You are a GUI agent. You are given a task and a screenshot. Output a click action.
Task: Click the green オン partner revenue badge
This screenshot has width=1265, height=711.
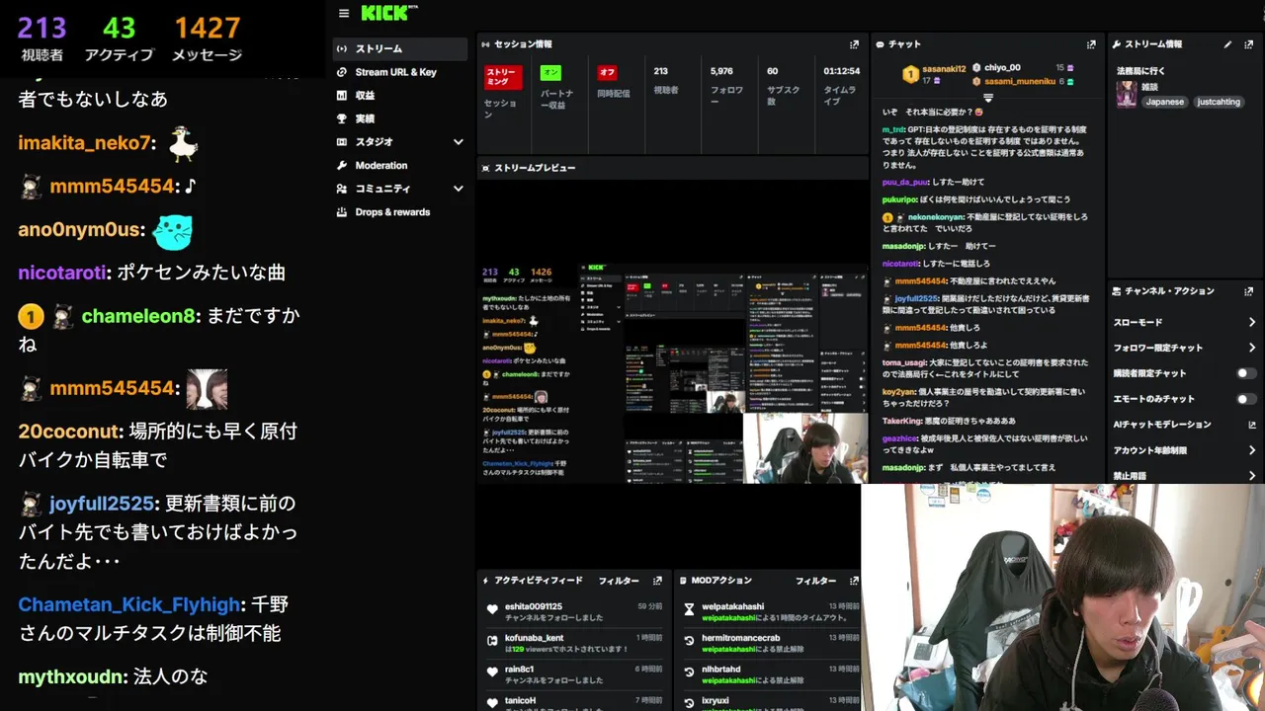[550, 72]
